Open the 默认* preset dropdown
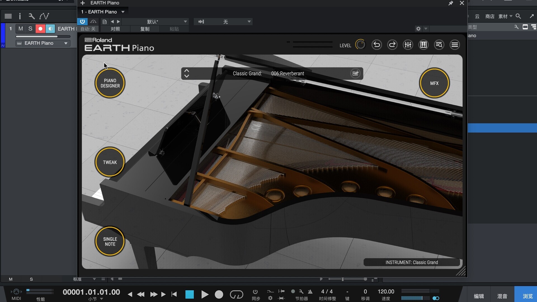This screenshot has height=302, width=537. click(x=155, y=22)
